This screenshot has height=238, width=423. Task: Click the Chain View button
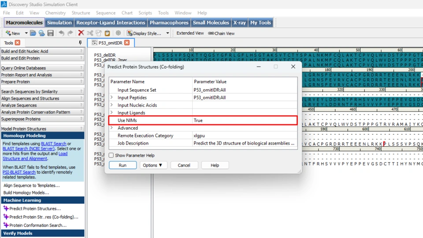pos(221,33)
